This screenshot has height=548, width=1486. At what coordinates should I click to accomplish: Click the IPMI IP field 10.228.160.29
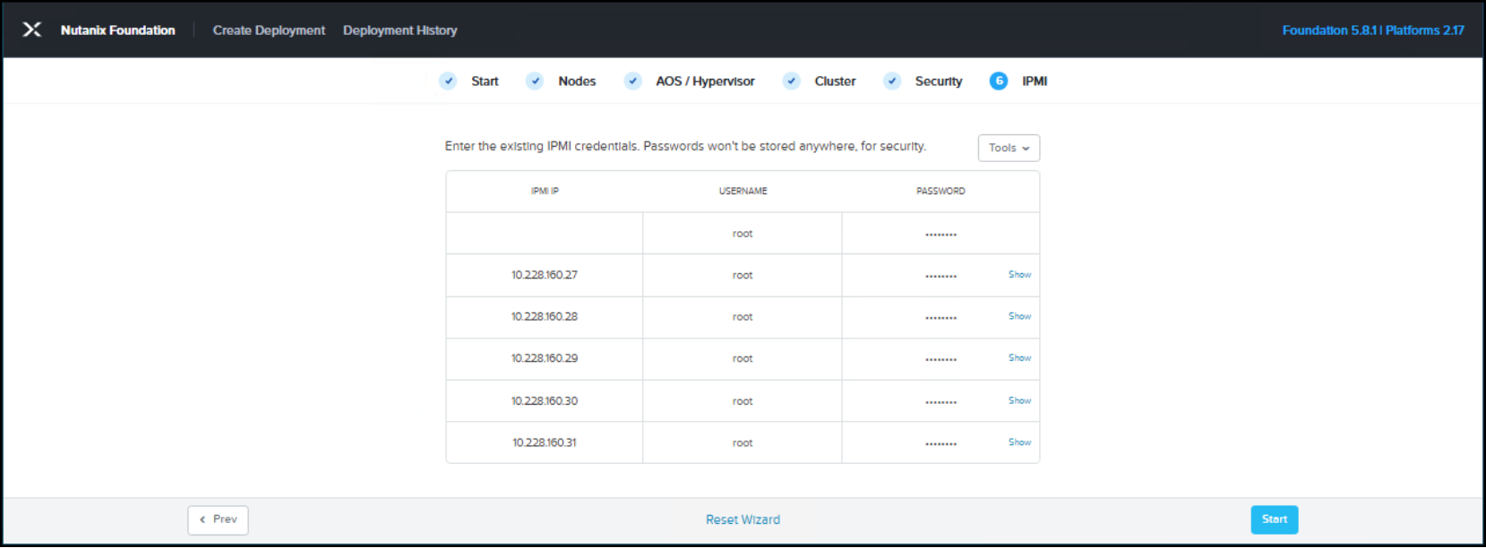coord(545,359)
